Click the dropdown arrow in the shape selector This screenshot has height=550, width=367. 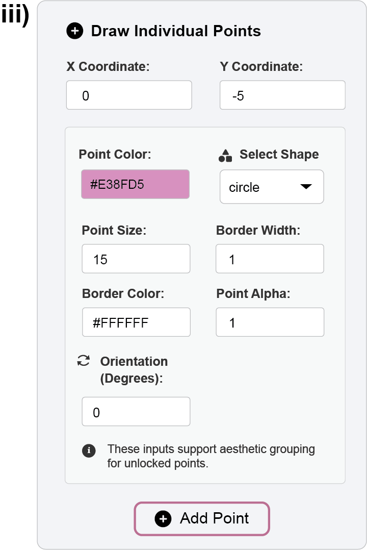305,187
